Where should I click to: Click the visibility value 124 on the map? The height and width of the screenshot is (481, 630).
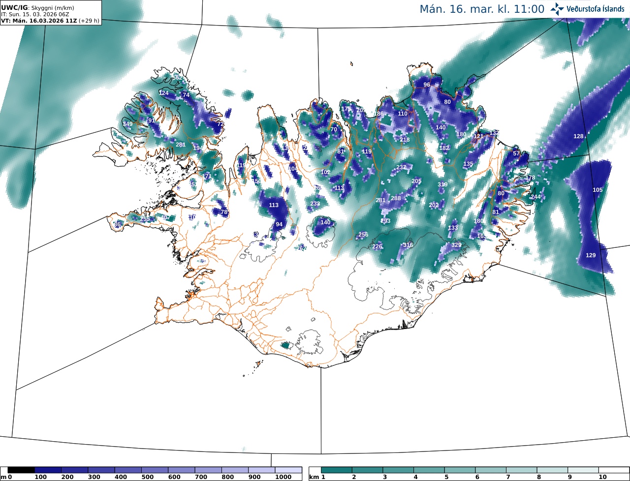164,93
